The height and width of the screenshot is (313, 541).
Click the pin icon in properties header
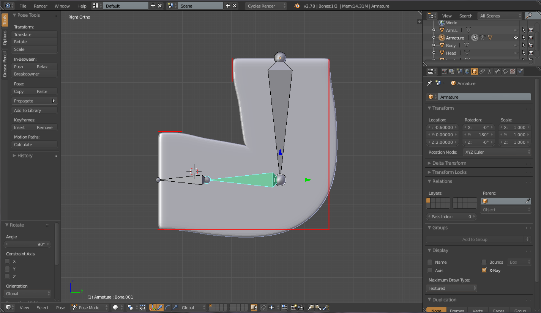(x=430, y=83)
